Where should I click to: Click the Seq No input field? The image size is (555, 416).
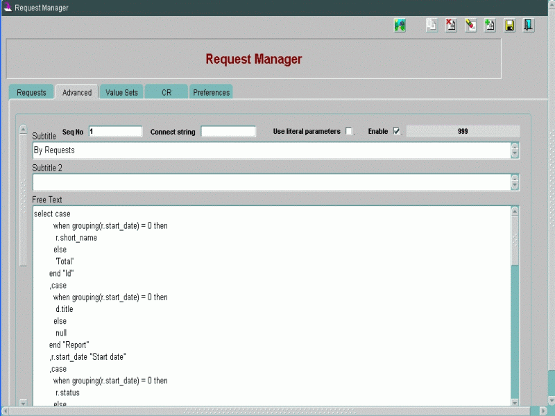(x=115, y=132)
